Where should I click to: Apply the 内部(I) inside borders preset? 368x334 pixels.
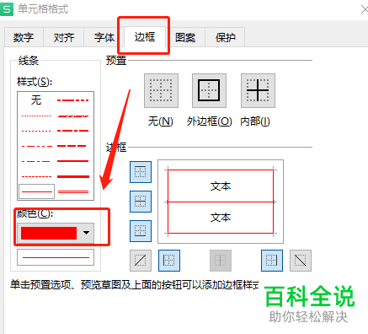tap(258, 90)
